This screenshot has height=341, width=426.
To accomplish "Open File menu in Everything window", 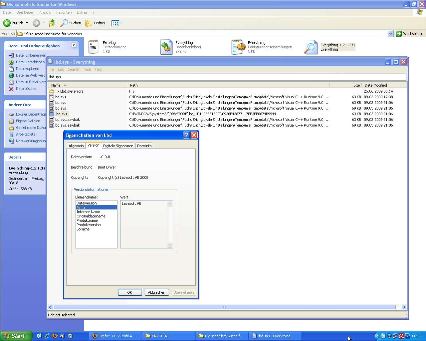I will click(x=51, y=69).
